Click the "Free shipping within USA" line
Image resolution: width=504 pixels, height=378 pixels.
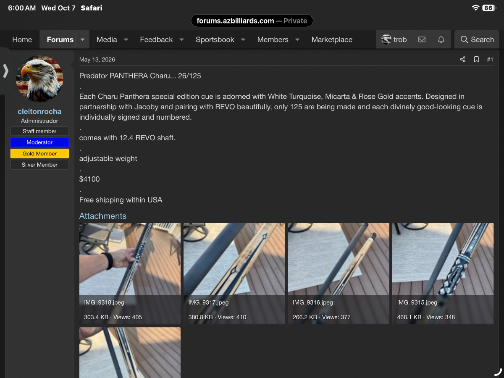click(x=121, y=200)
